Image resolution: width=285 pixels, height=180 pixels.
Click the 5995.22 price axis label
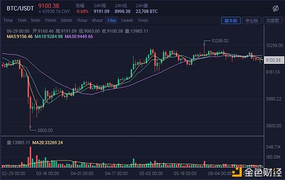[274, 99]
